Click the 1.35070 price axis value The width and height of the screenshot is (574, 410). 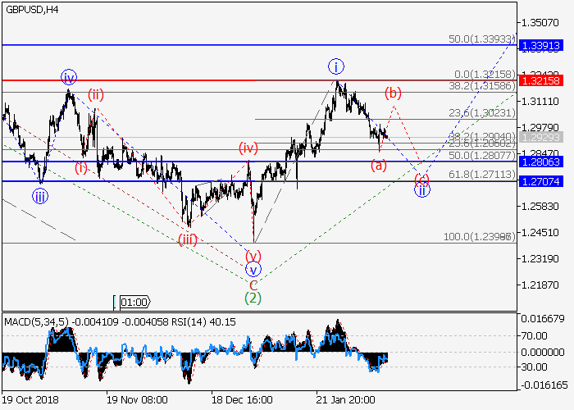[x=540, y=23]
